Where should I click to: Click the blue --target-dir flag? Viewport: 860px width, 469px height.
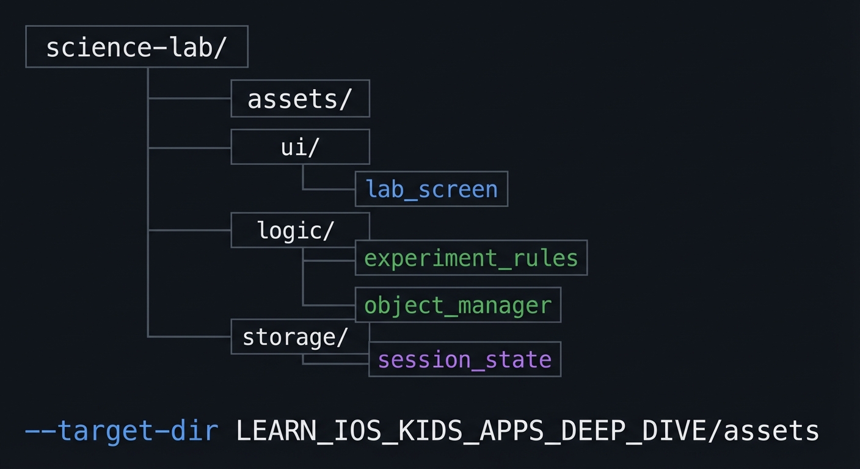(122, 431)
